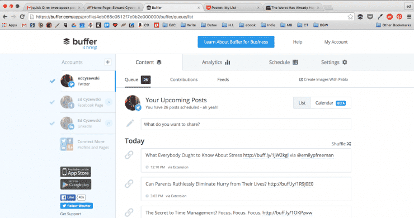Click the Follow @buffer Twitter button

click(x=77, y=206)
